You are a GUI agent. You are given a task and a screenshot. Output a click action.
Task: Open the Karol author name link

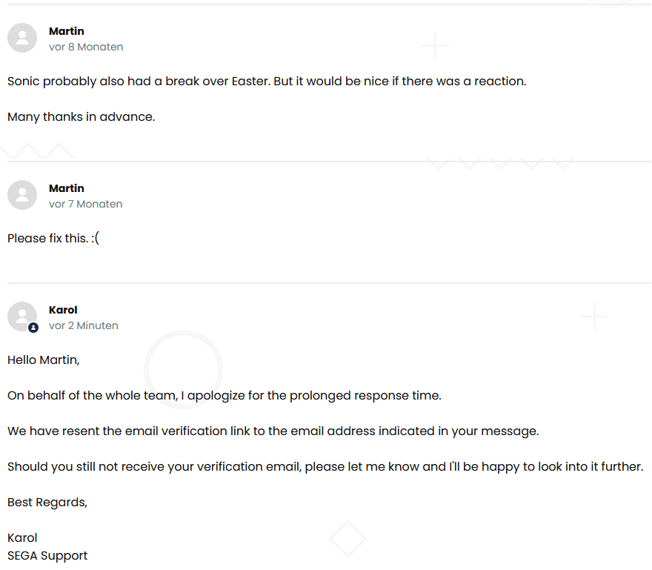(63, 310)
